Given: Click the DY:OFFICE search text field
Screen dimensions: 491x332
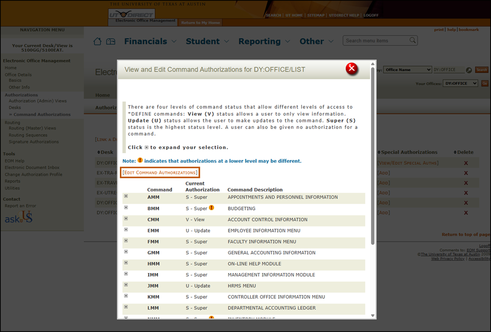Looking at the screenshot, I should (448, 70).
